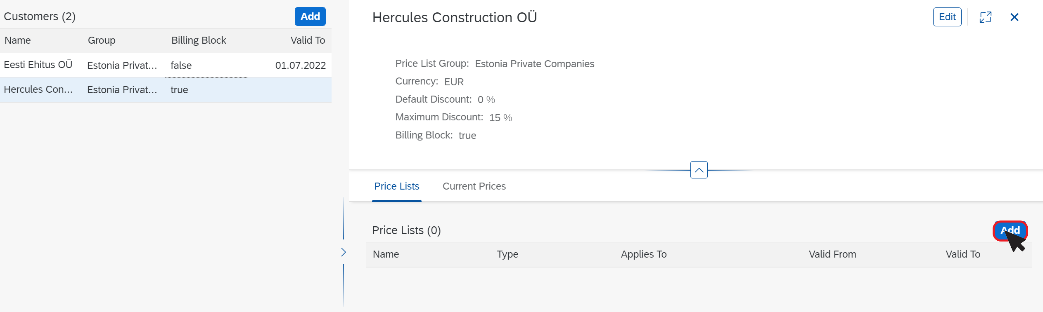The height and width of the screenshot is (312, 1043).
Task: Open the Price Lists tab
Action: tap(396, 186)
